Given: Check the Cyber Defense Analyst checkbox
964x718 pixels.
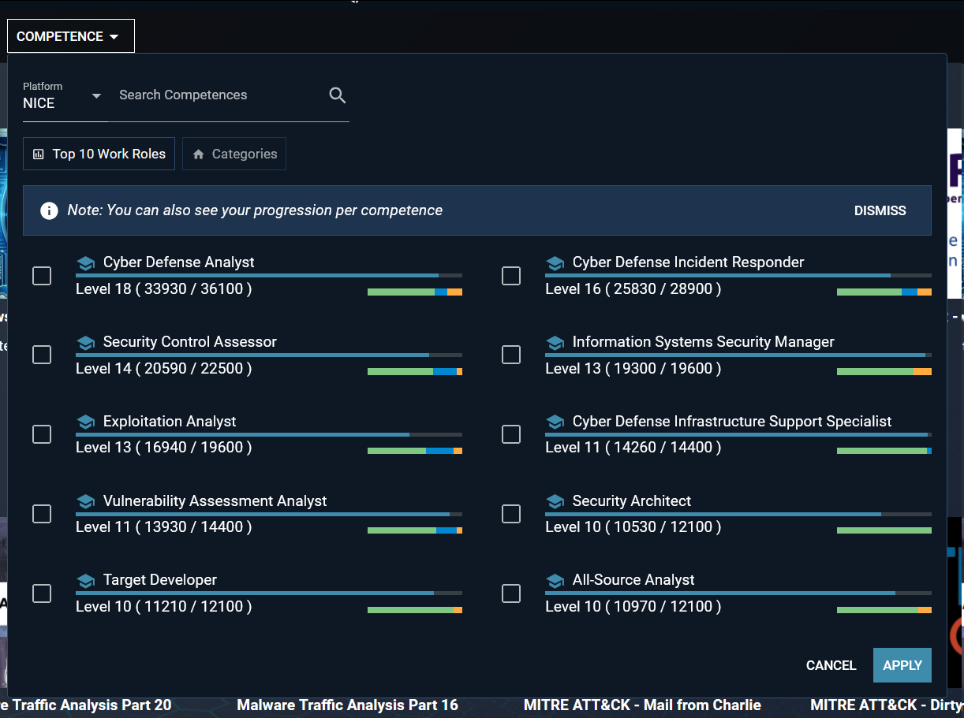Looking at the screenshot, I should click(42, 276).
